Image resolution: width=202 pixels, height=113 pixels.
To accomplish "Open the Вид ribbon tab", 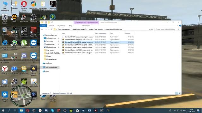I will coord(70,26).
